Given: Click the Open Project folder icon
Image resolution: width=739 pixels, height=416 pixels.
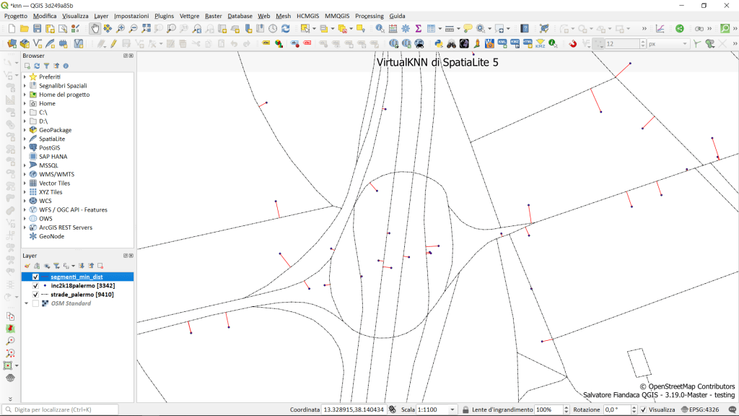Looking at the screenshot, I should click(x=25, y=29).
